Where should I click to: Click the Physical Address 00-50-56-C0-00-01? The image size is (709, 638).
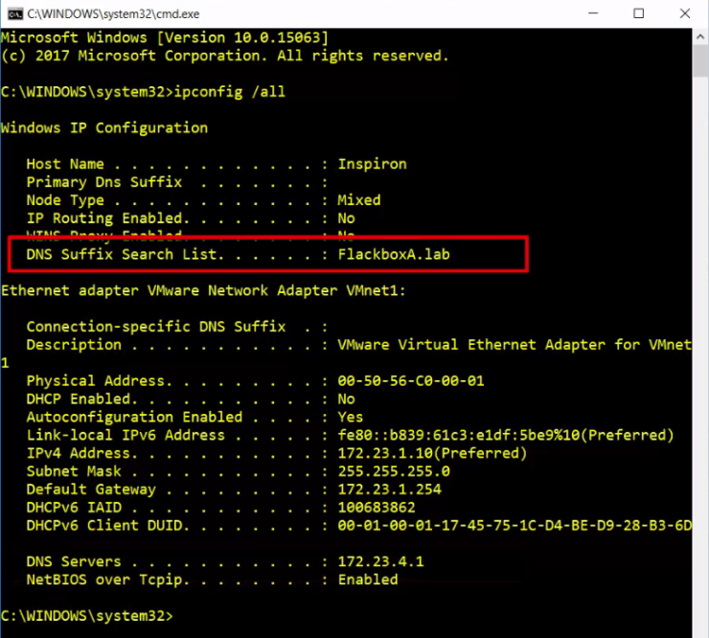(x=410, y=380)
